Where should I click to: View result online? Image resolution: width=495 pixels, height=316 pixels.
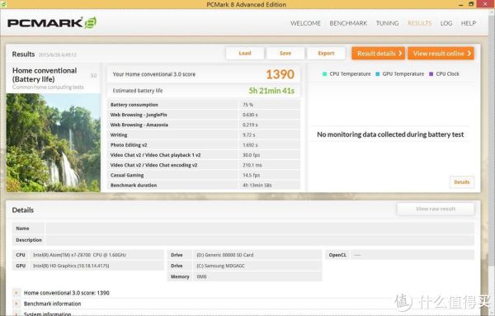click(441, 54)
